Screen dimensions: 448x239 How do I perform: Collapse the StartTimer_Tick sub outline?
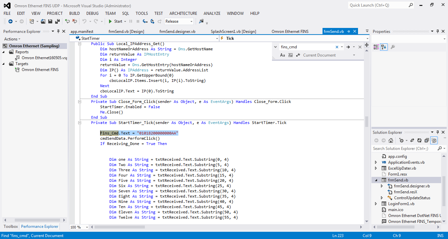[x=79, y=123]
